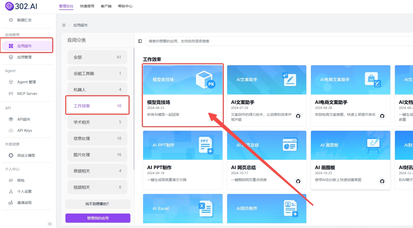Click the resume icon on AI简历制作 card
The height and width of the screenshot is (228, 413).
pyautogui.click(x=291, y=208)
